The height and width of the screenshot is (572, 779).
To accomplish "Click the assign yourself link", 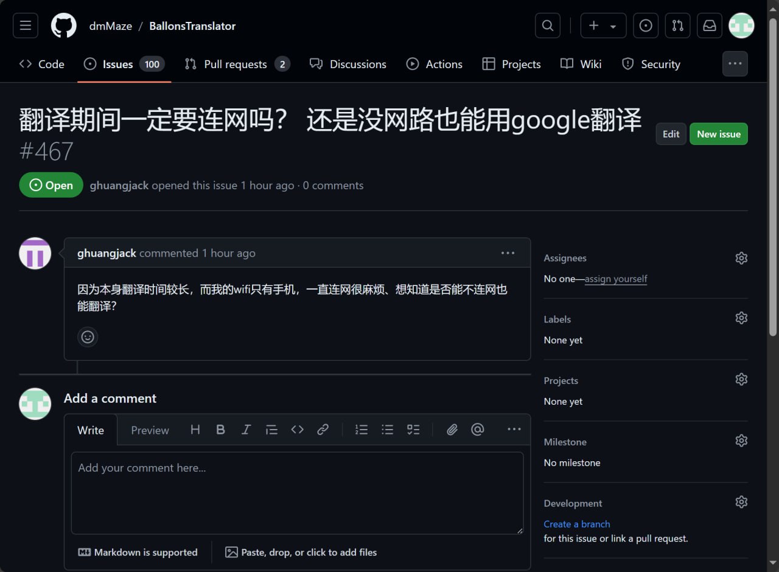I will pos(616,279).
